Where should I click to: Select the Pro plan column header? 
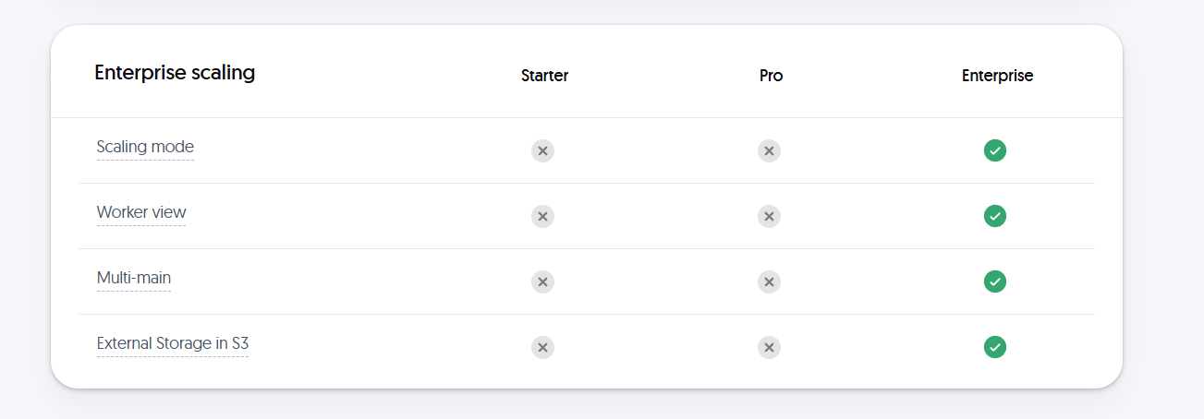tap(771, 76)
